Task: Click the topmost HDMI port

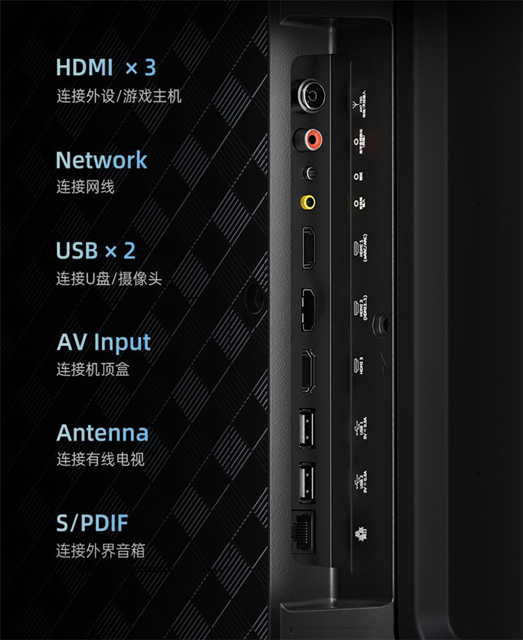Action: point(309,247)
